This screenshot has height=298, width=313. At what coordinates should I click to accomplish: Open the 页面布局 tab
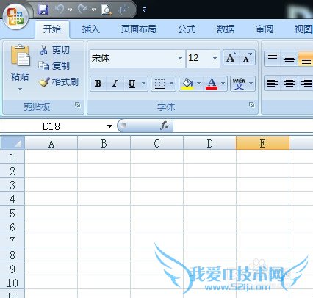139,29
